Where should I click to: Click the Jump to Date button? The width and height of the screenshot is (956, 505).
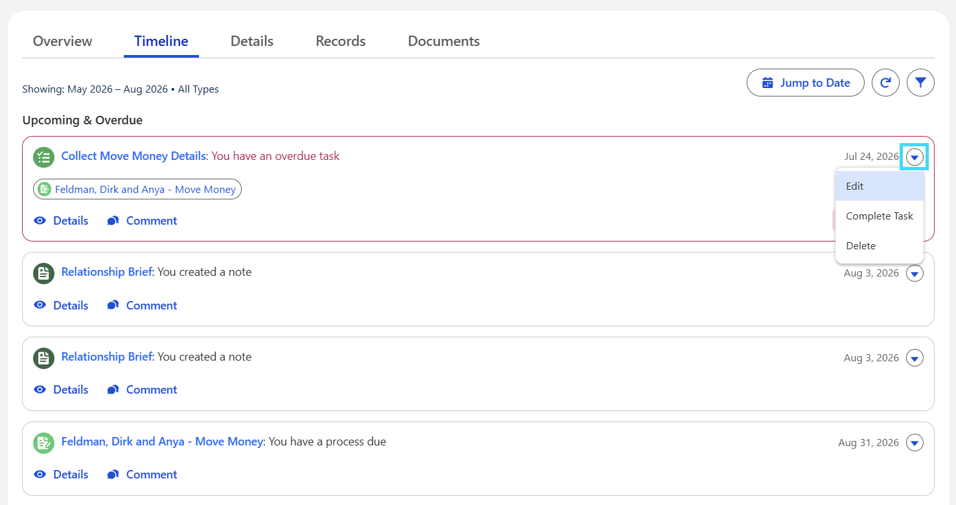point(806,83)
